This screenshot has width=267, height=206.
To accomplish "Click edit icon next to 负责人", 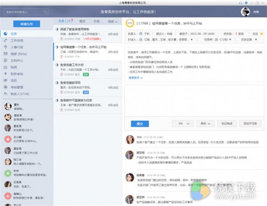I will 141,34.
